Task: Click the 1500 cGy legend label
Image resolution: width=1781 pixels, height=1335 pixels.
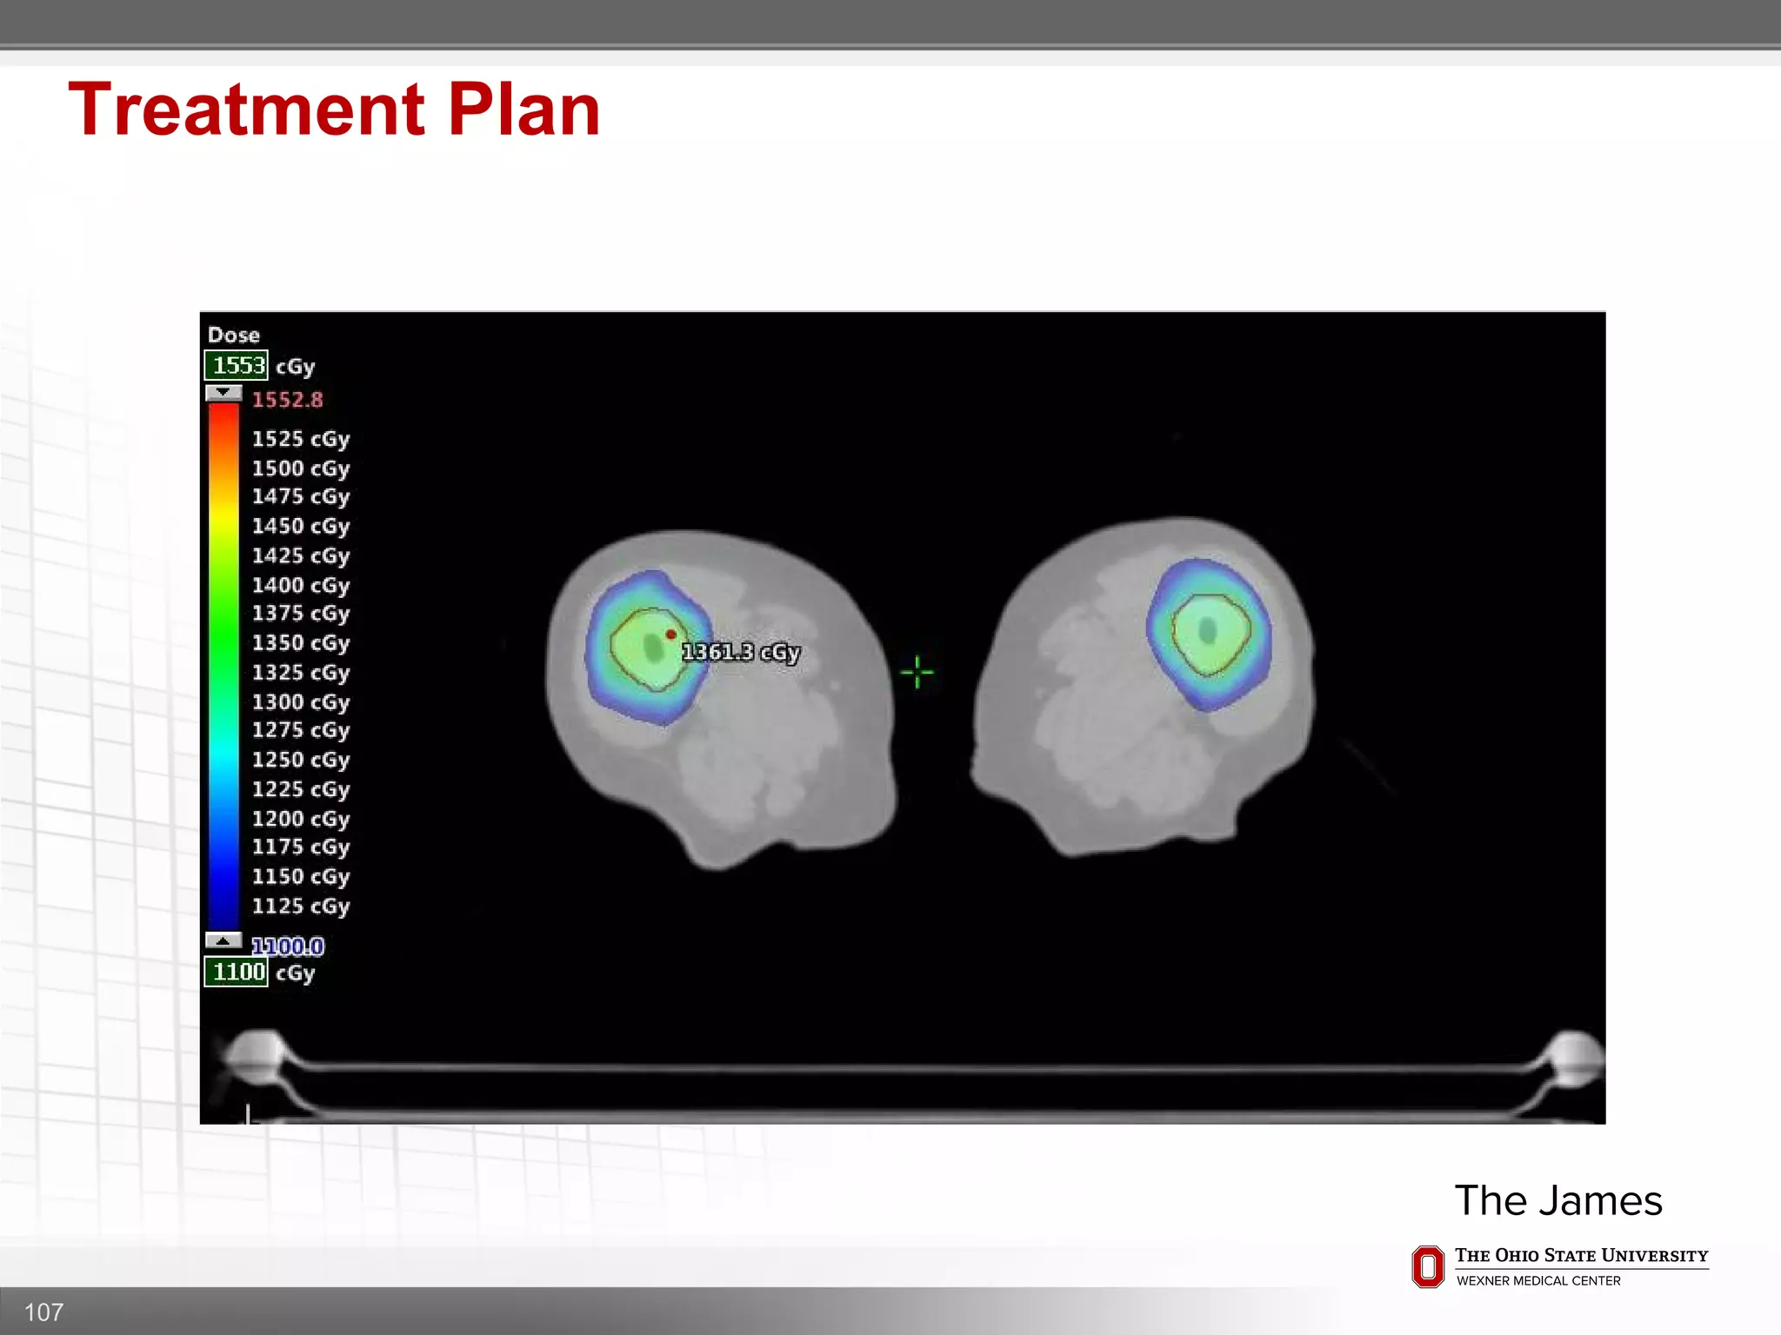Action: click(301, 468)
